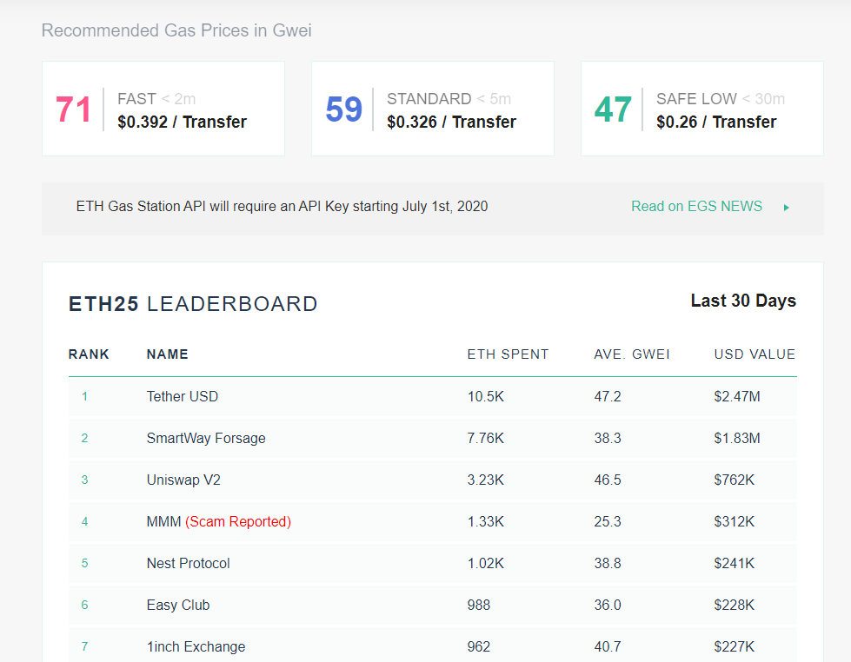Click Tether USD's 47.2 average gwei
Screen dimensions: 851x662
pyautogui.click(x=608, y=397)
